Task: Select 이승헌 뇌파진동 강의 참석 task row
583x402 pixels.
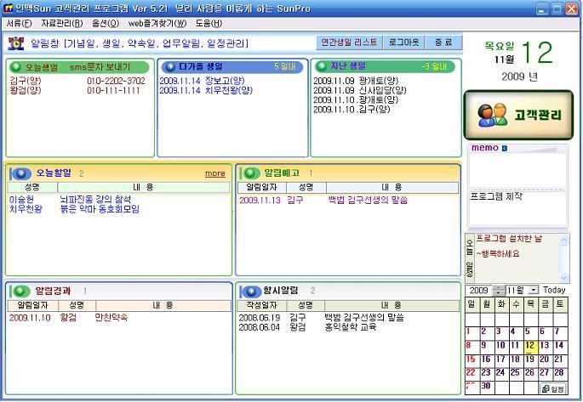Action: pos(71,200)
